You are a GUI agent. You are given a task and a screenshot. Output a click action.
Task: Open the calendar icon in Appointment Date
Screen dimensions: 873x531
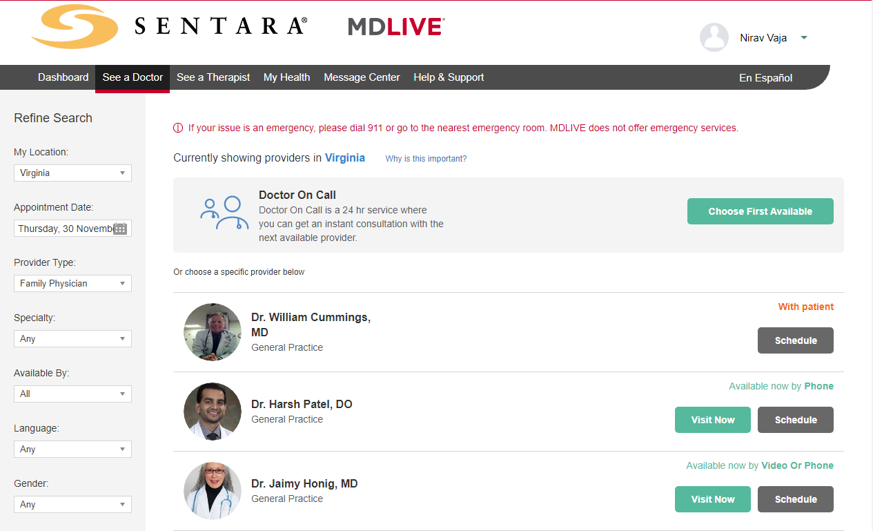click(x=120, y=229)
